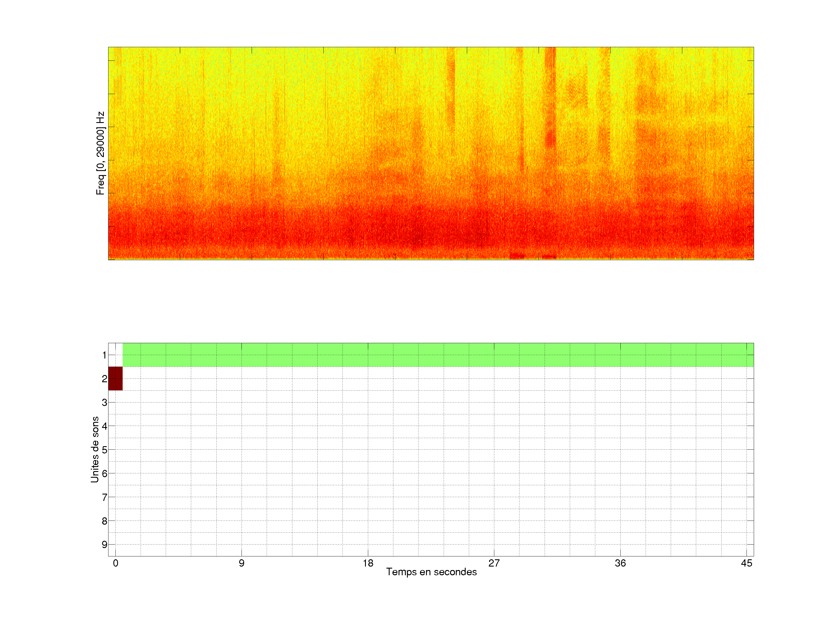
Task: Click the dark red block in row 2
Action: coord(115,378)
